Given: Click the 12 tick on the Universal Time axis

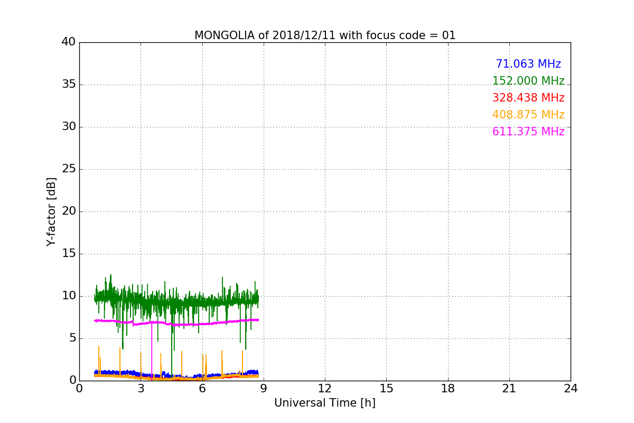Looking at the screenshot, I should tap(325, 389).
